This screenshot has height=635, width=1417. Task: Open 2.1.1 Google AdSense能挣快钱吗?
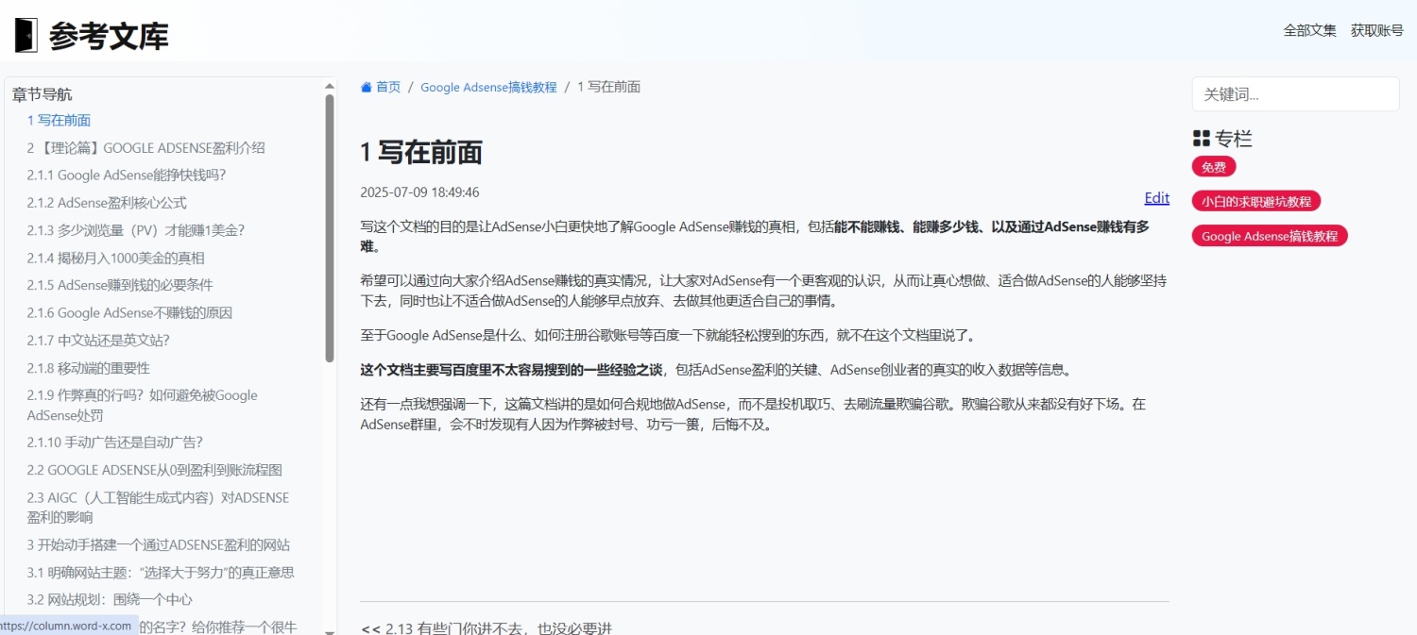(127, 175)
